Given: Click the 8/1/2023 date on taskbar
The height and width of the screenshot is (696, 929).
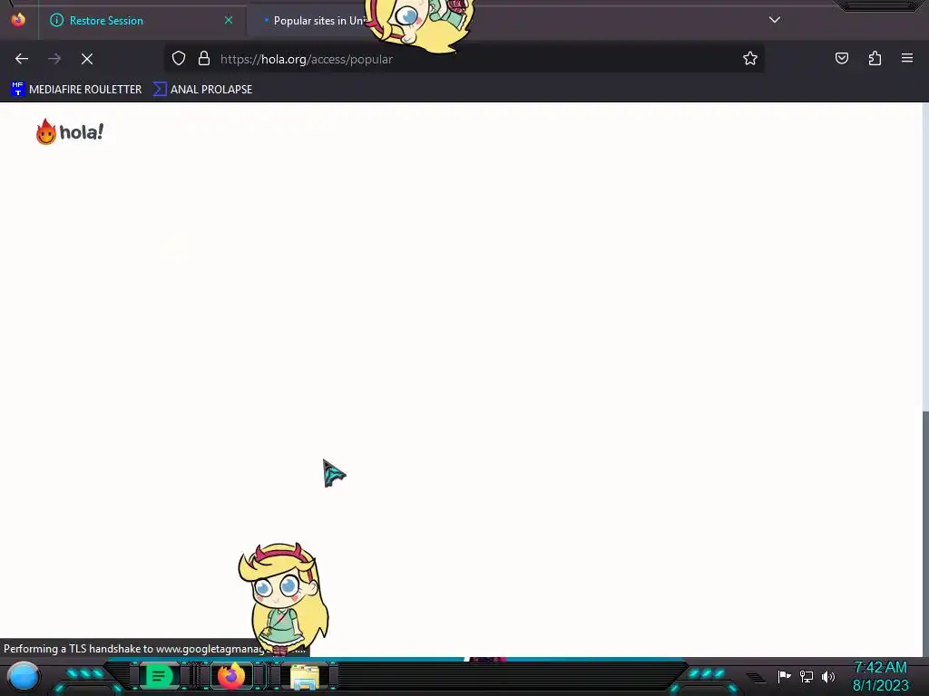Looking at the screenshot, I should coord(880,685).
